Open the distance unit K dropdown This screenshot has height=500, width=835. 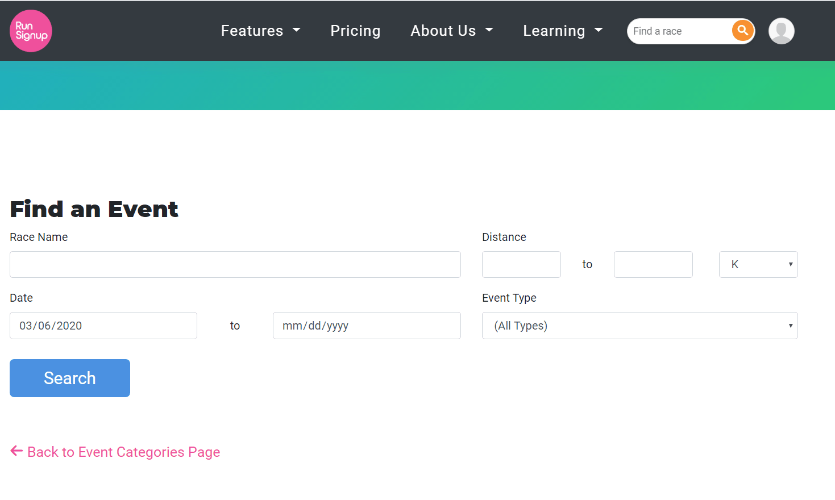tap(758, 265)
